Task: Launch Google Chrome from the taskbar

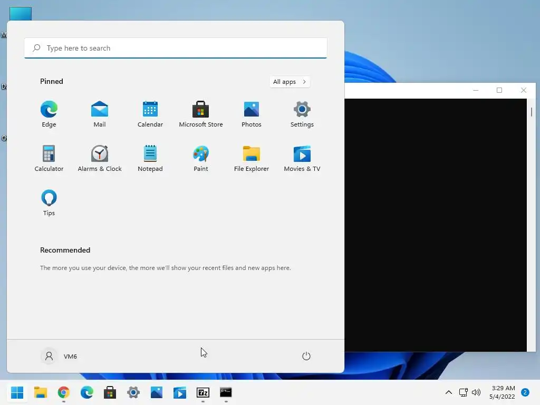Action: click(64, 392)
